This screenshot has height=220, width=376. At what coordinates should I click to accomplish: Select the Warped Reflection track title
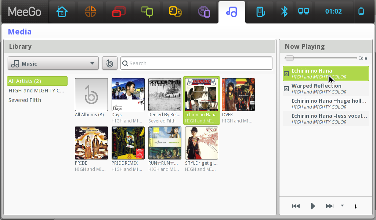click(316, 86)
